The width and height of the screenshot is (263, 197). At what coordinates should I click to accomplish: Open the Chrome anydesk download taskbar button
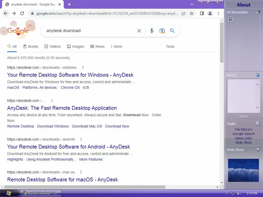click(x=41, y=193)
